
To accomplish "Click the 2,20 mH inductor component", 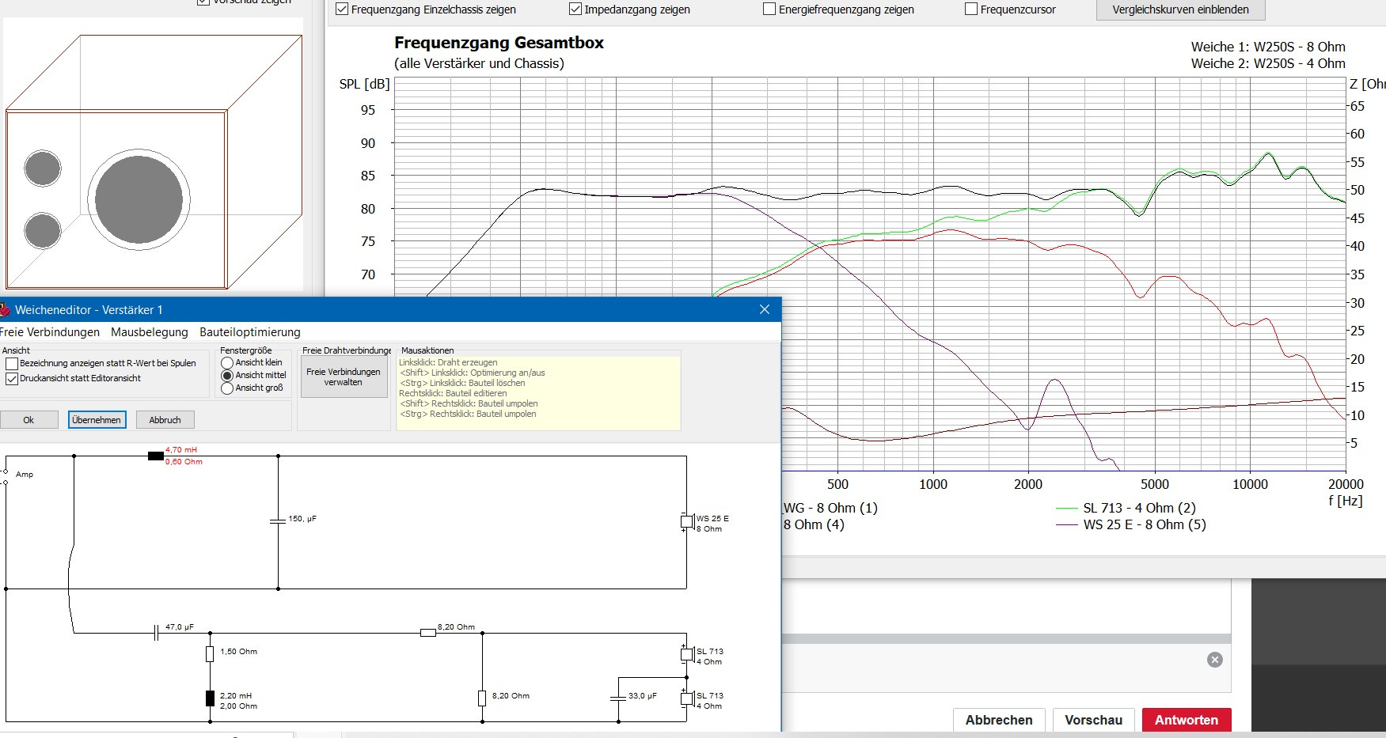I will [x=210, y=698].
